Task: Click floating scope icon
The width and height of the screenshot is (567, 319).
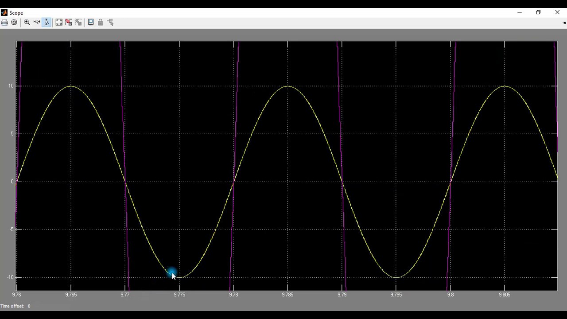Action: click(91, 22)
